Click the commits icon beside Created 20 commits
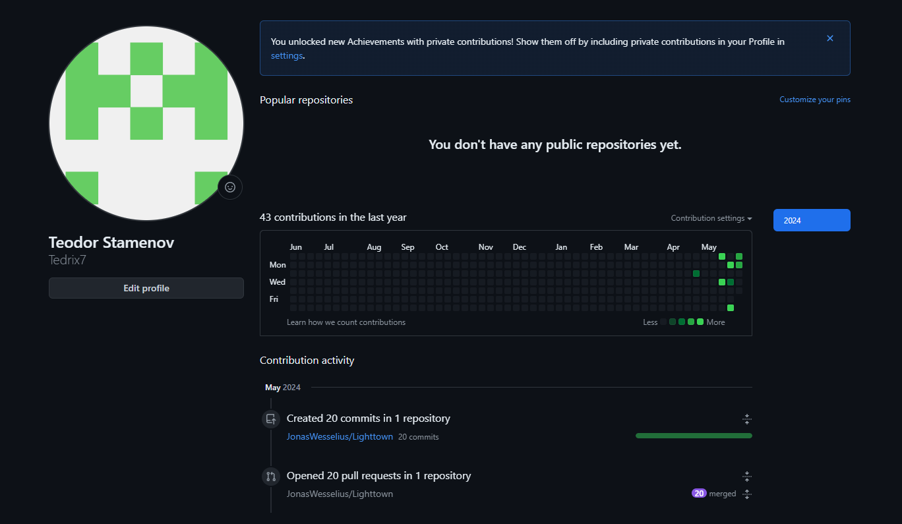902x524 pixels. (x=271, y=419)
